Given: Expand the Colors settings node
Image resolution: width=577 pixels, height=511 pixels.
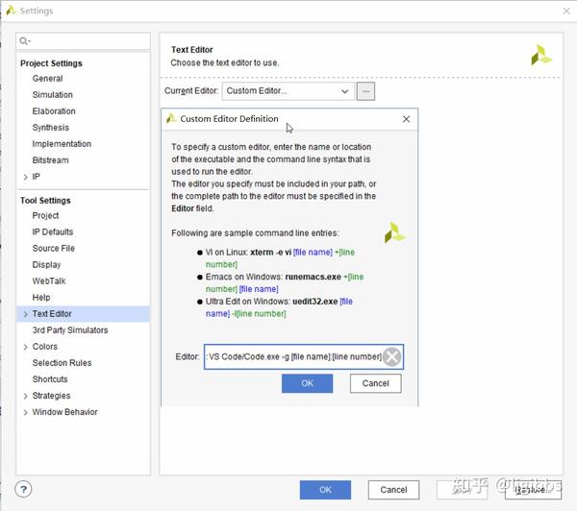Looking at the screenshot, I should [25, 347].
